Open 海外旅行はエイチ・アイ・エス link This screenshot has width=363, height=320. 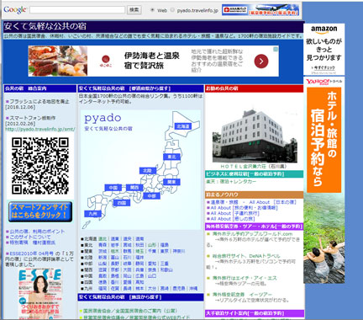[x=245, y=278]
